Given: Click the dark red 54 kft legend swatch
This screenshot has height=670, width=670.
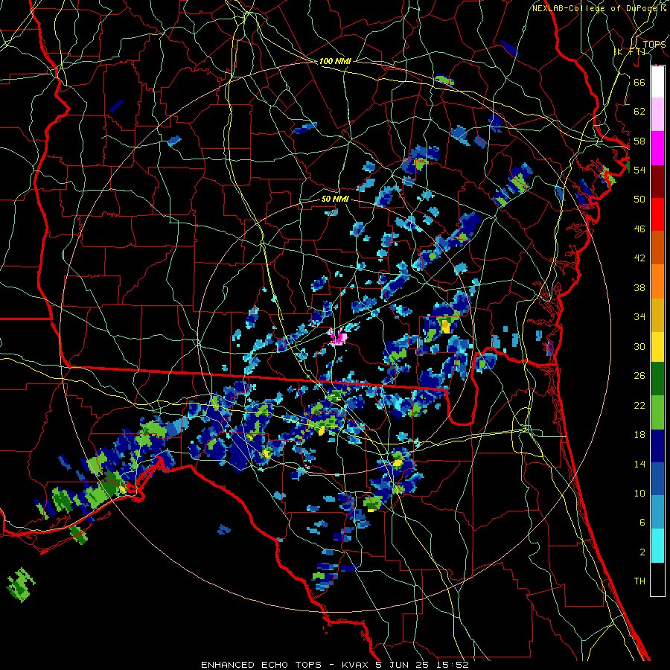Looking at the screenshot, I should click(657, 182).
